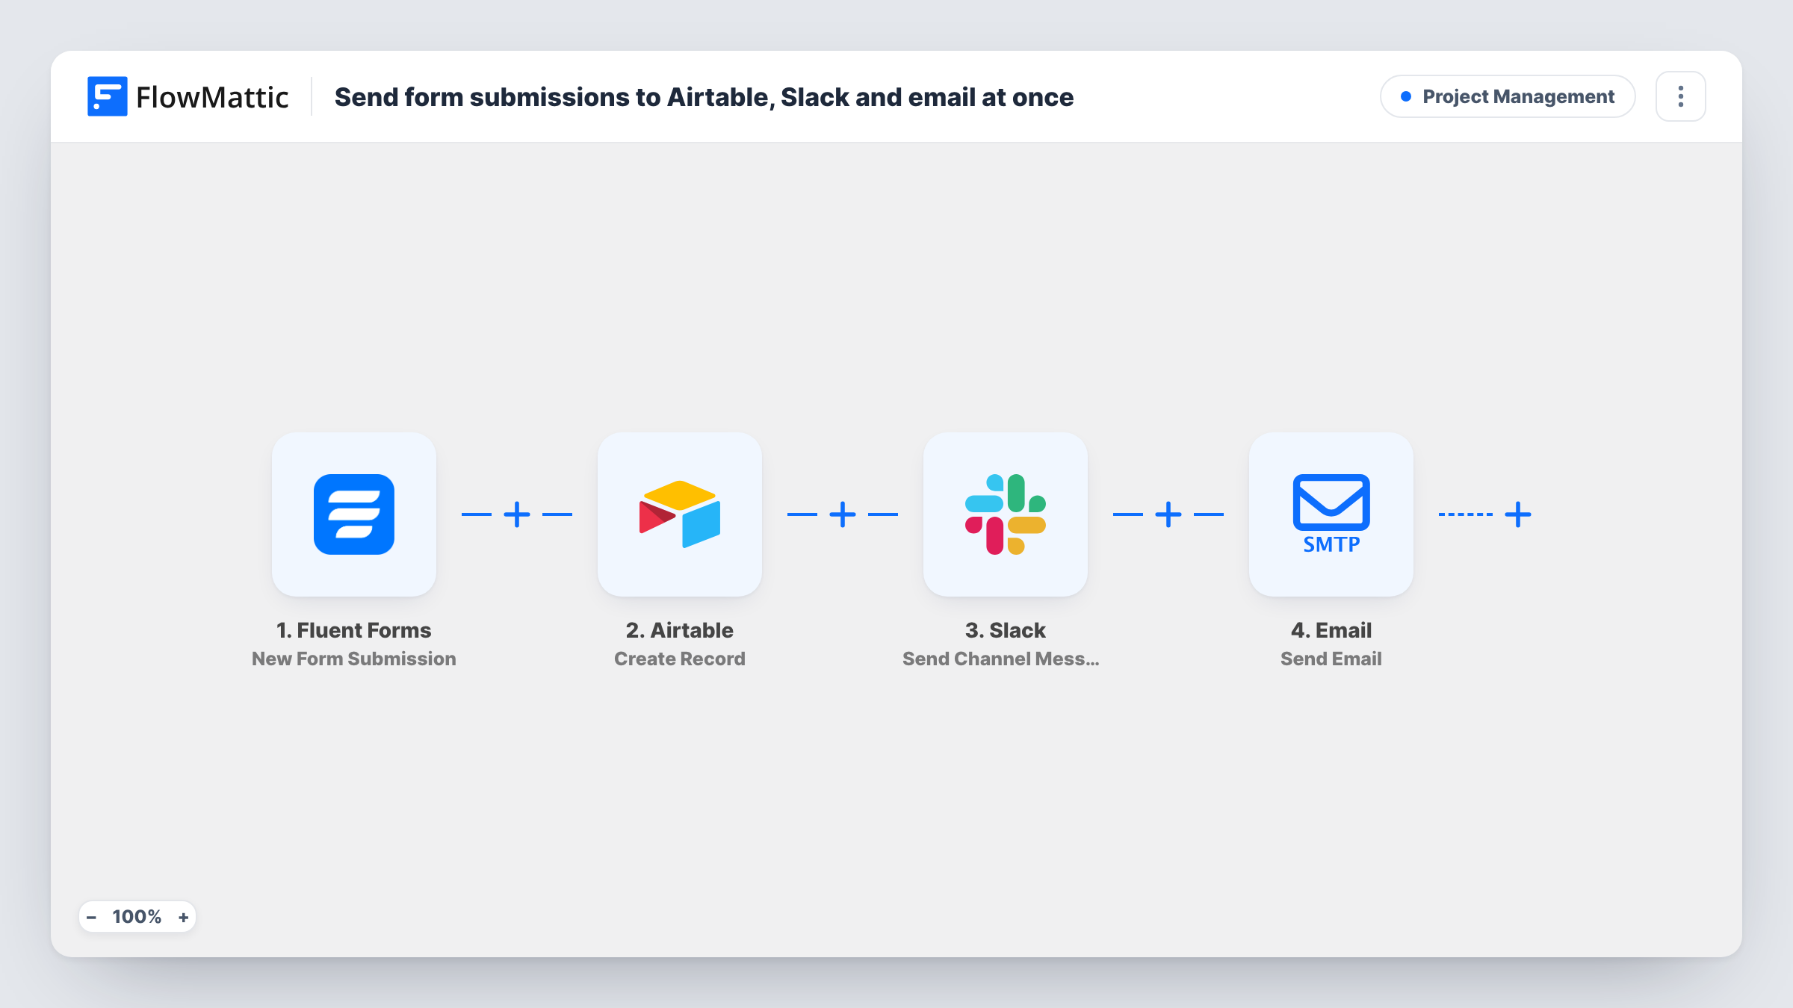Screen dimensions: 1793x1008
Task: Select the 'Create Record' subtitle
Action: (x=680, y=659)
